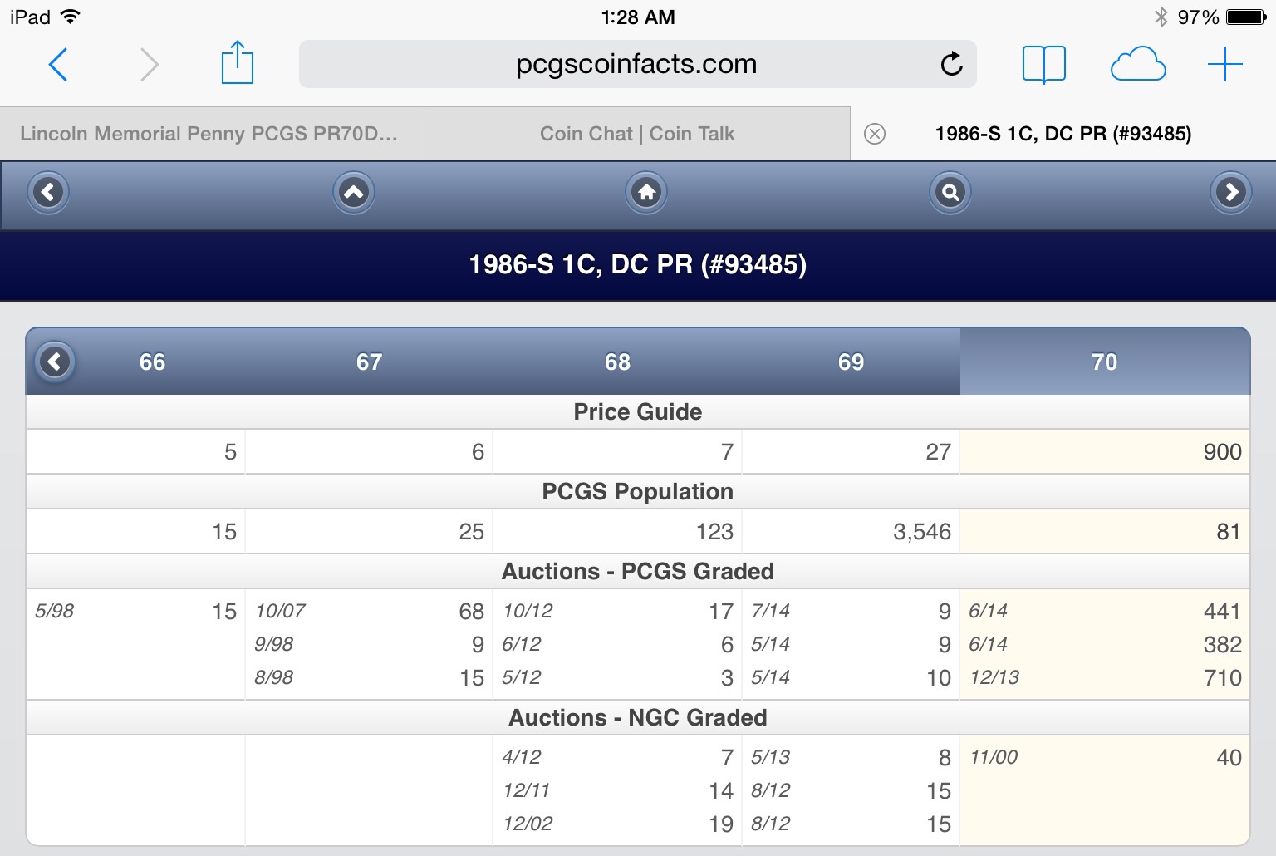Show iCloud tabs

(x=1137, y=64)
